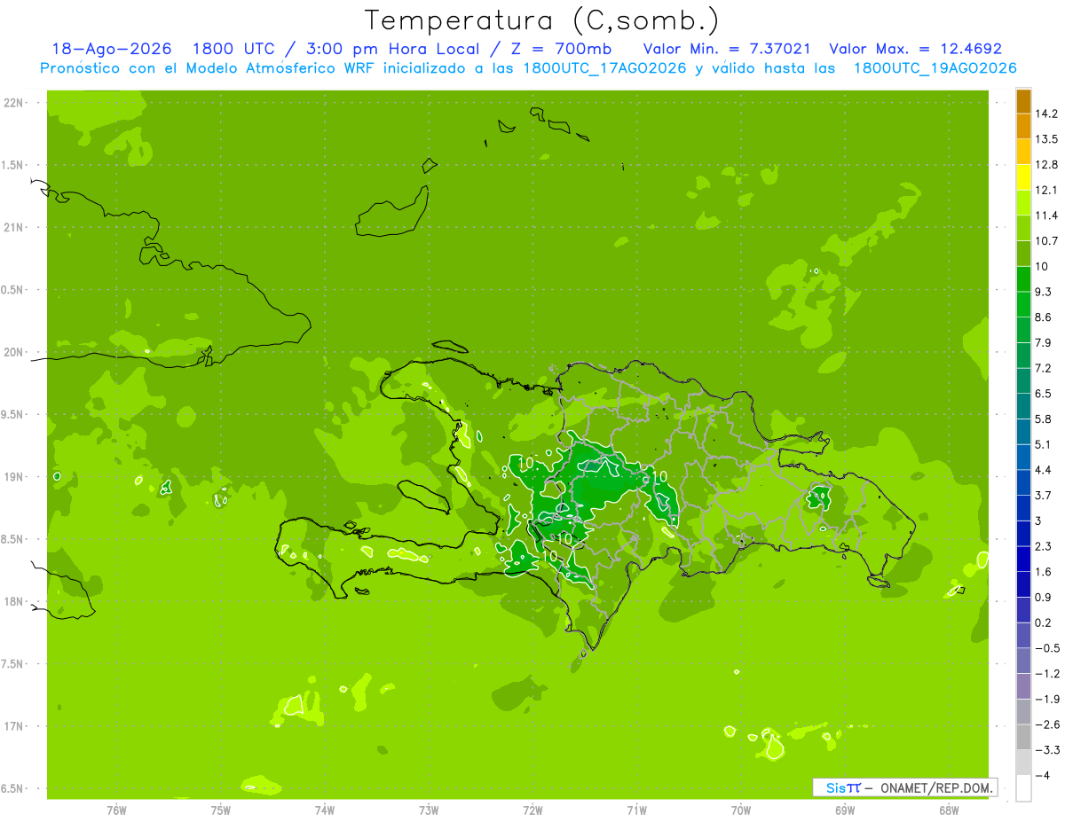This screenshot has width=1065, height=822.
Task: Select the "5.1" colorbar label
Action: tap(1044, 444)
